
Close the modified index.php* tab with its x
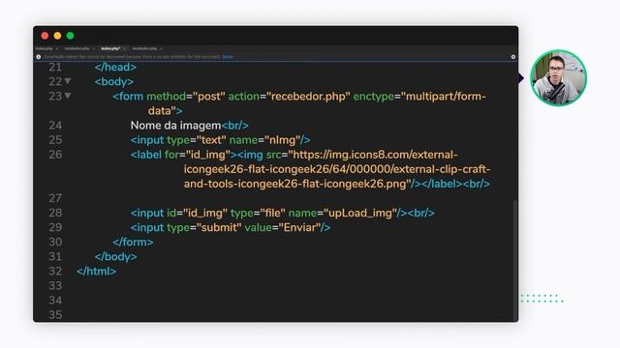tap(124, 48)
